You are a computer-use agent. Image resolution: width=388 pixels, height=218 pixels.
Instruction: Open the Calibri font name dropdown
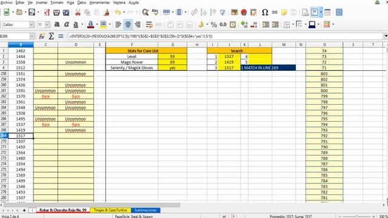pos(32,24)
